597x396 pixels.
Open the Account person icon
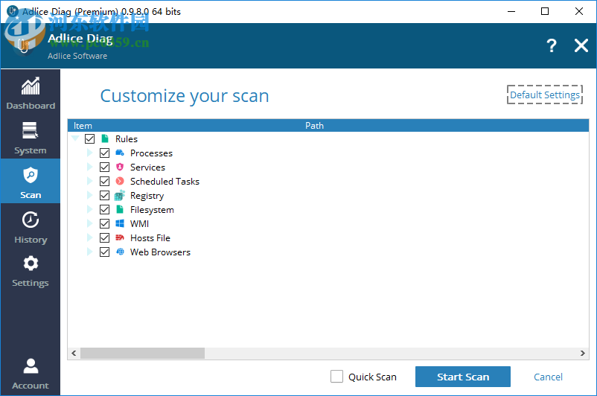click(31, 366)
